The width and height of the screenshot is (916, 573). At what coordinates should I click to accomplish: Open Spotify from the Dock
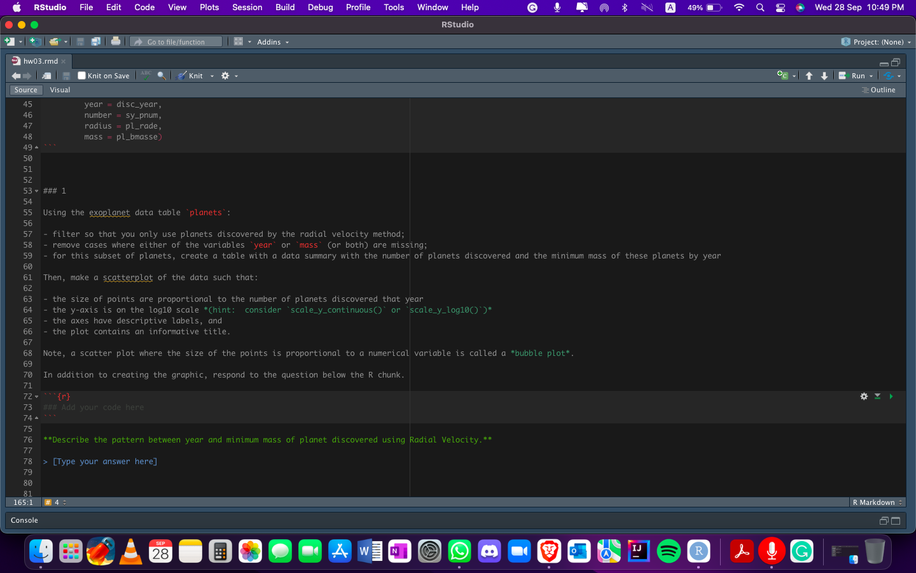(669, 551)
